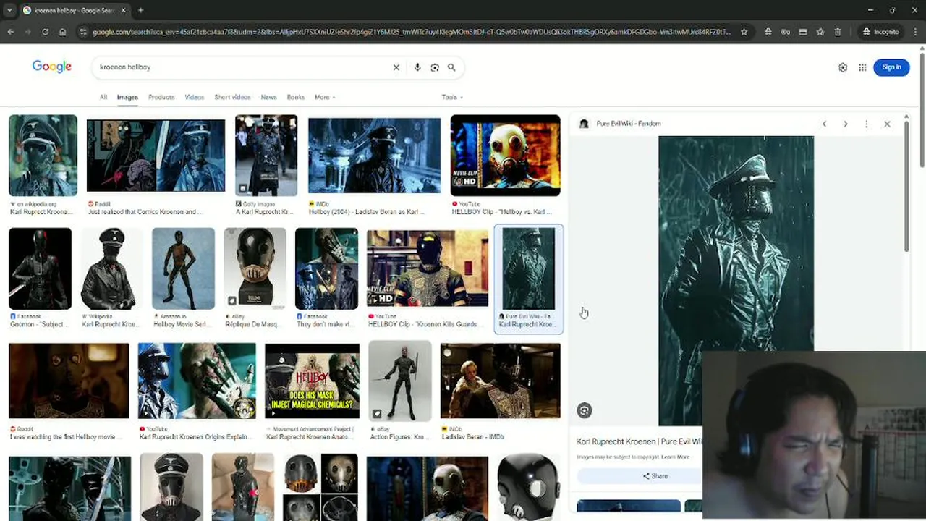This screenshot has width=926, height=521.
Task: Open the Google apps grid icon
Action: pyautogui.click(x=862, y=67)
